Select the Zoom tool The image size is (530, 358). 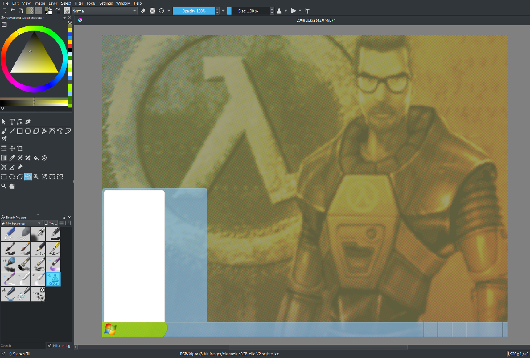click(4, 186)
